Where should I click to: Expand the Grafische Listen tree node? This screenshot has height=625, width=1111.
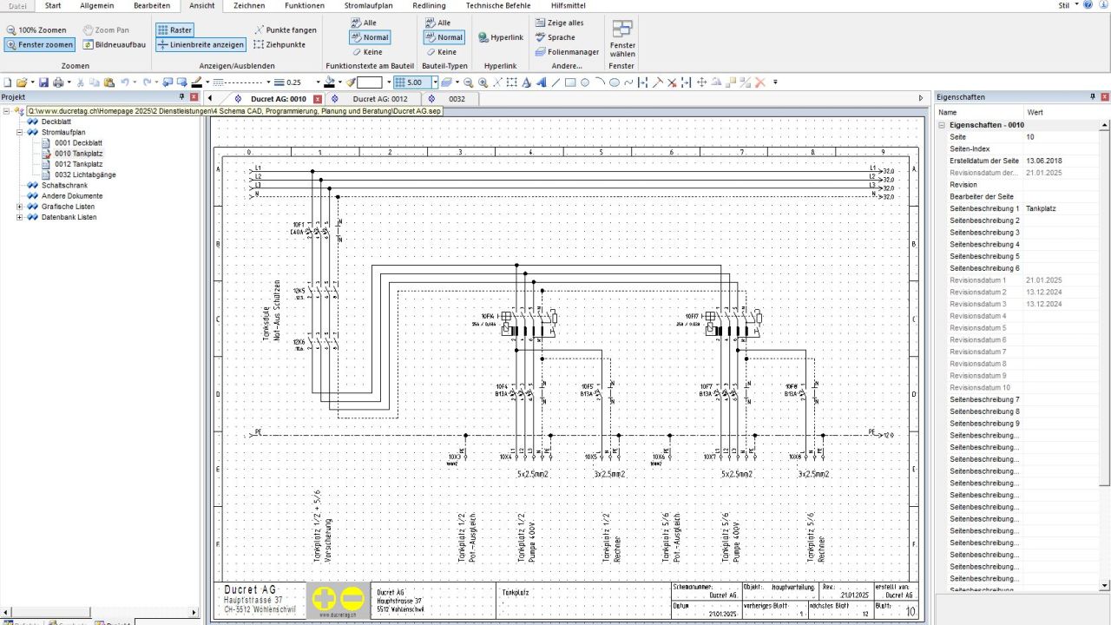[20, 207]
